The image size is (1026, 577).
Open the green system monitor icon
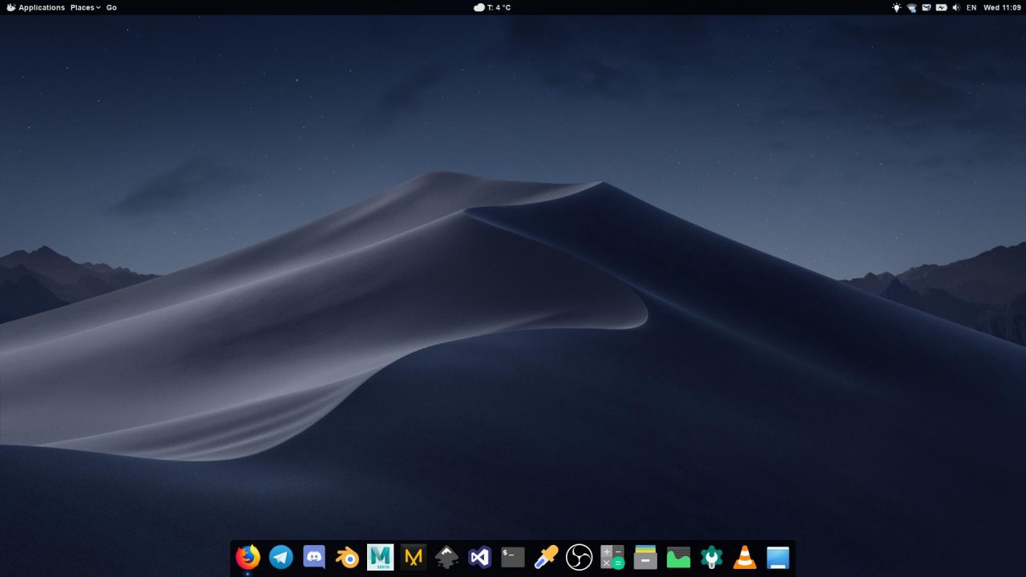(x=678, y=556)
